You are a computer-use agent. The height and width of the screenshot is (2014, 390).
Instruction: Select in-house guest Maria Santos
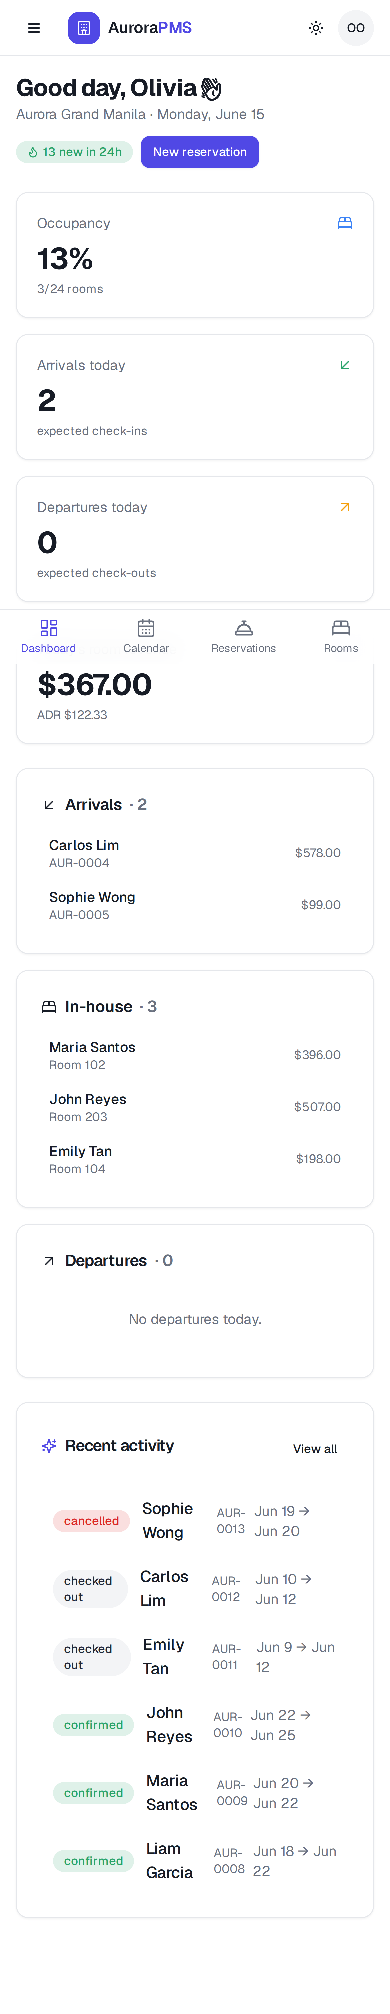pos(195,1055)
